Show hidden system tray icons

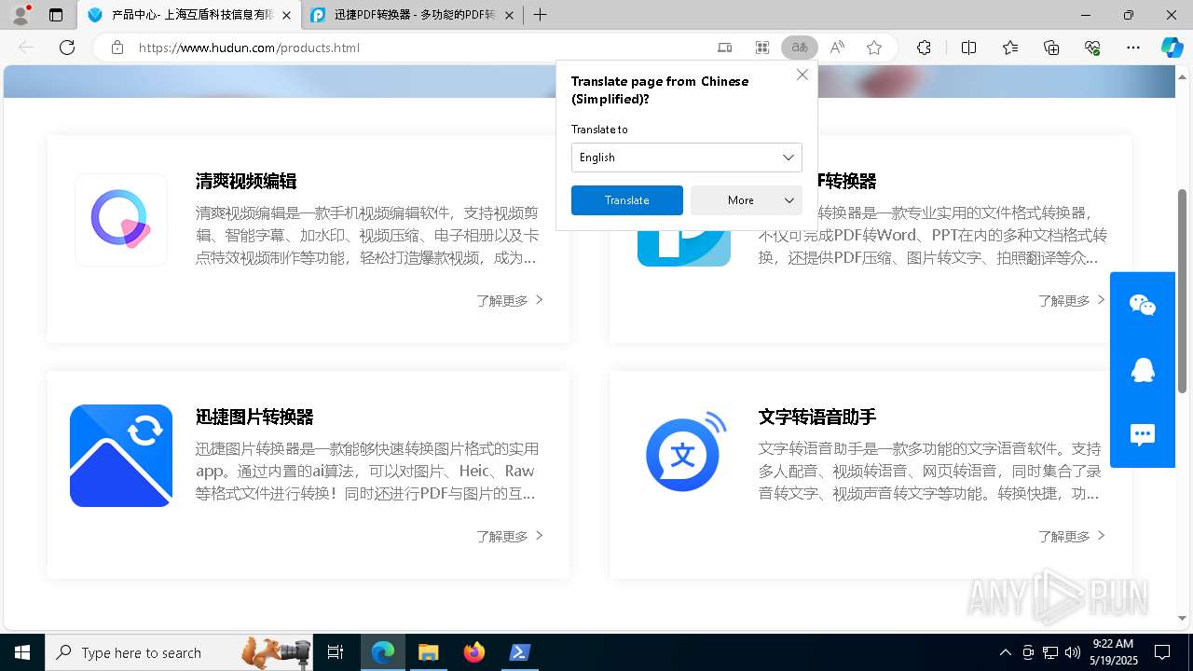(x=1005, y=652)
